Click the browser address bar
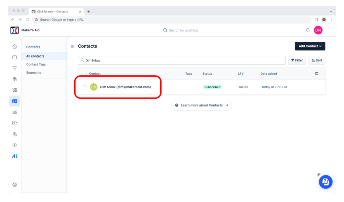 [x=172, y=19]
